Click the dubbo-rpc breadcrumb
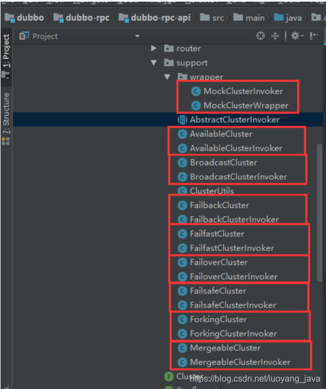The height and width of the screenshot is (389, 326). coord(81,18)
